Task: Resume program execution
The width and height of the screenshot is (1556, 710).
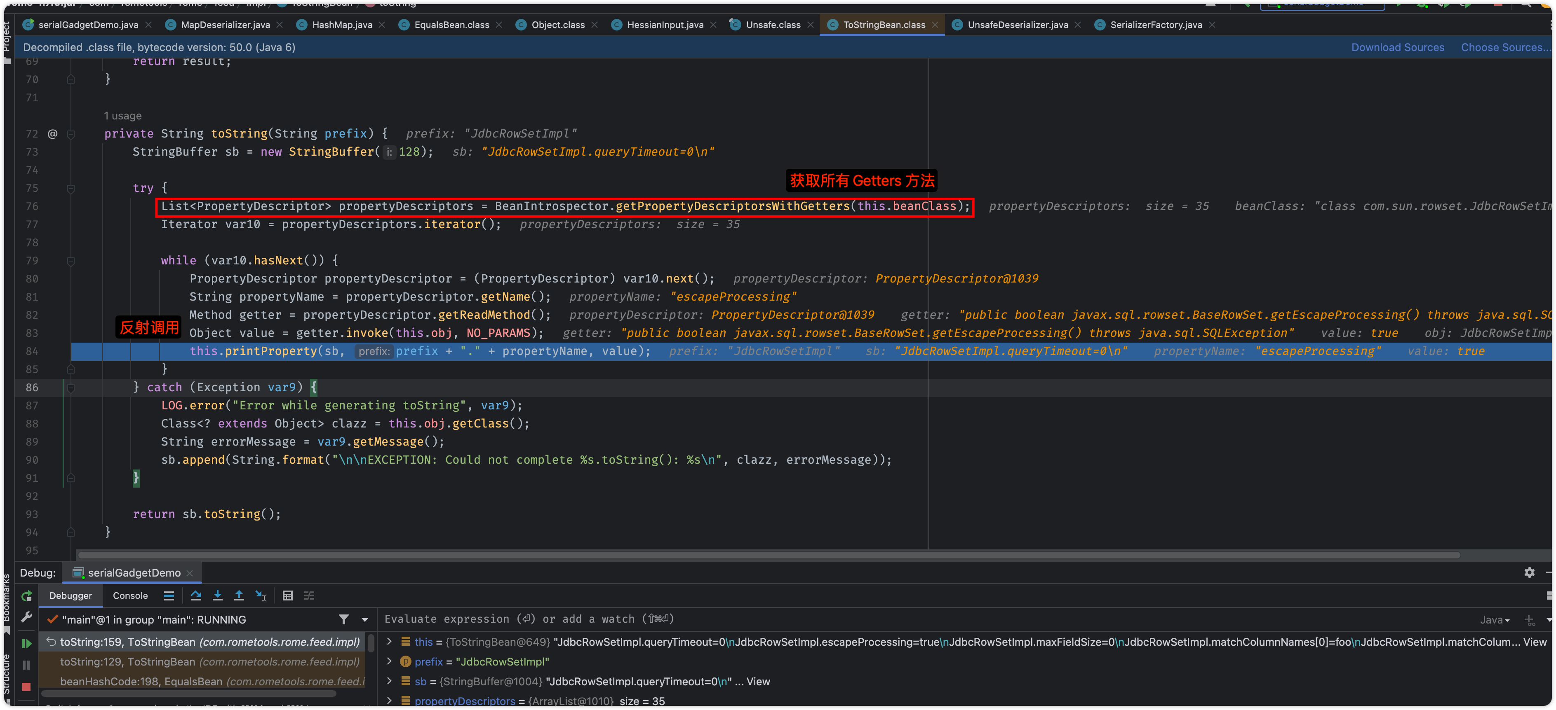Action: (x=26, y=644)
